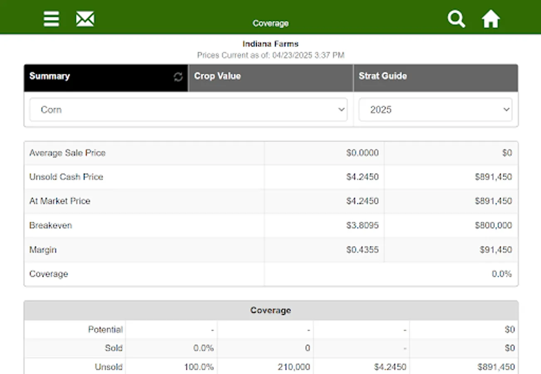Viewport: 541px width, 374px height.
Task: Switch to the Crop Value tab
Action: 270,77
